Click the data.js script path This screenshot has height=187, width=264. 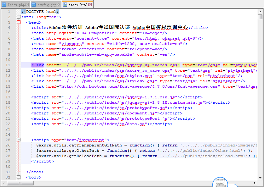(x=104, y=124)
